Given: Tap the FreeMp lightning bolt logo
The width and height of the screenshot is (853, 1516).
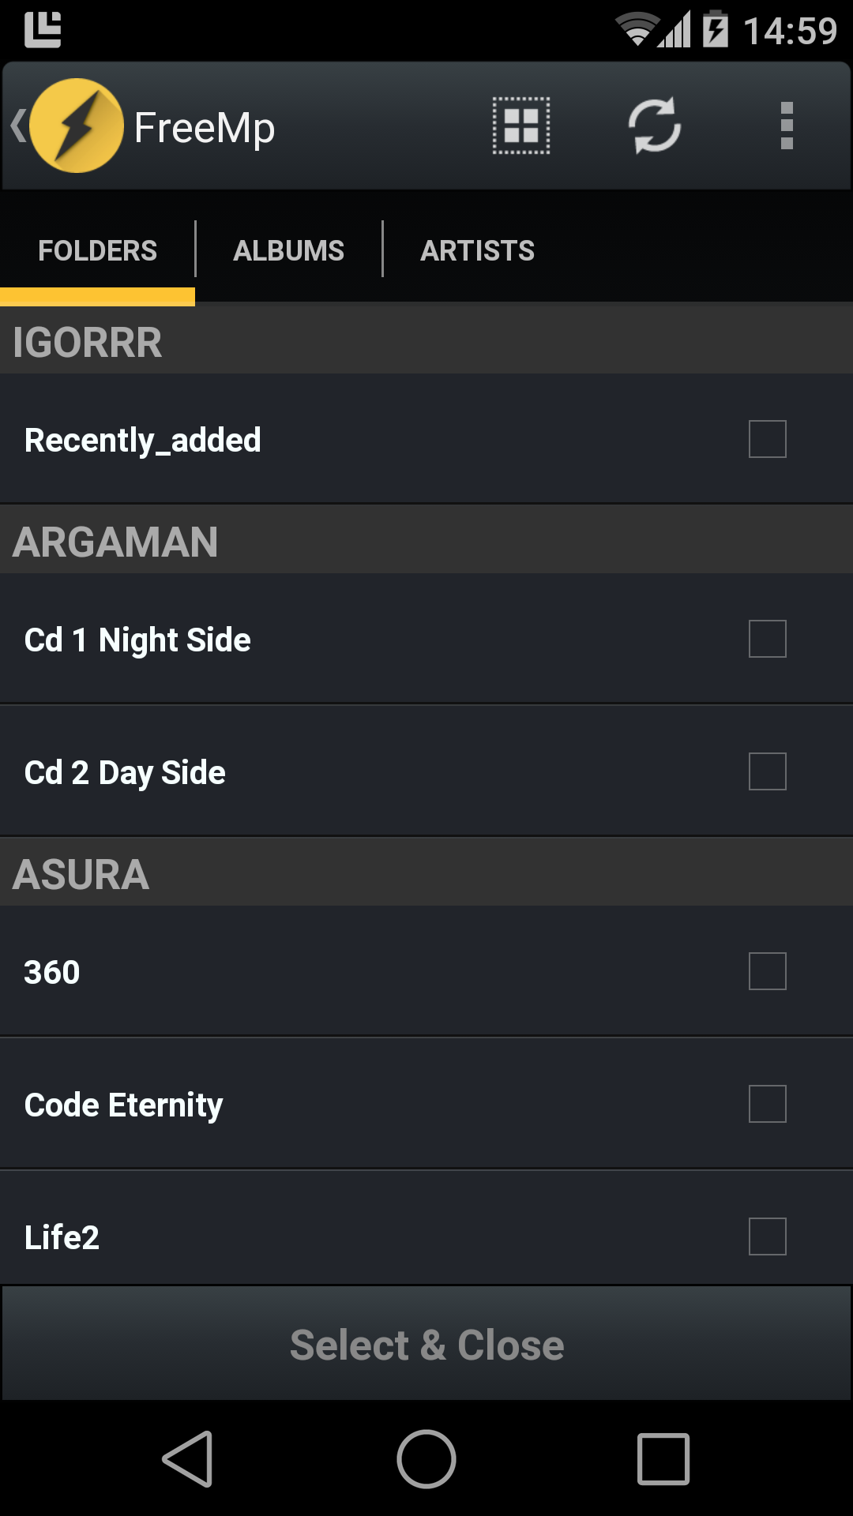Looking at the screenshot, I should point(76,126).
